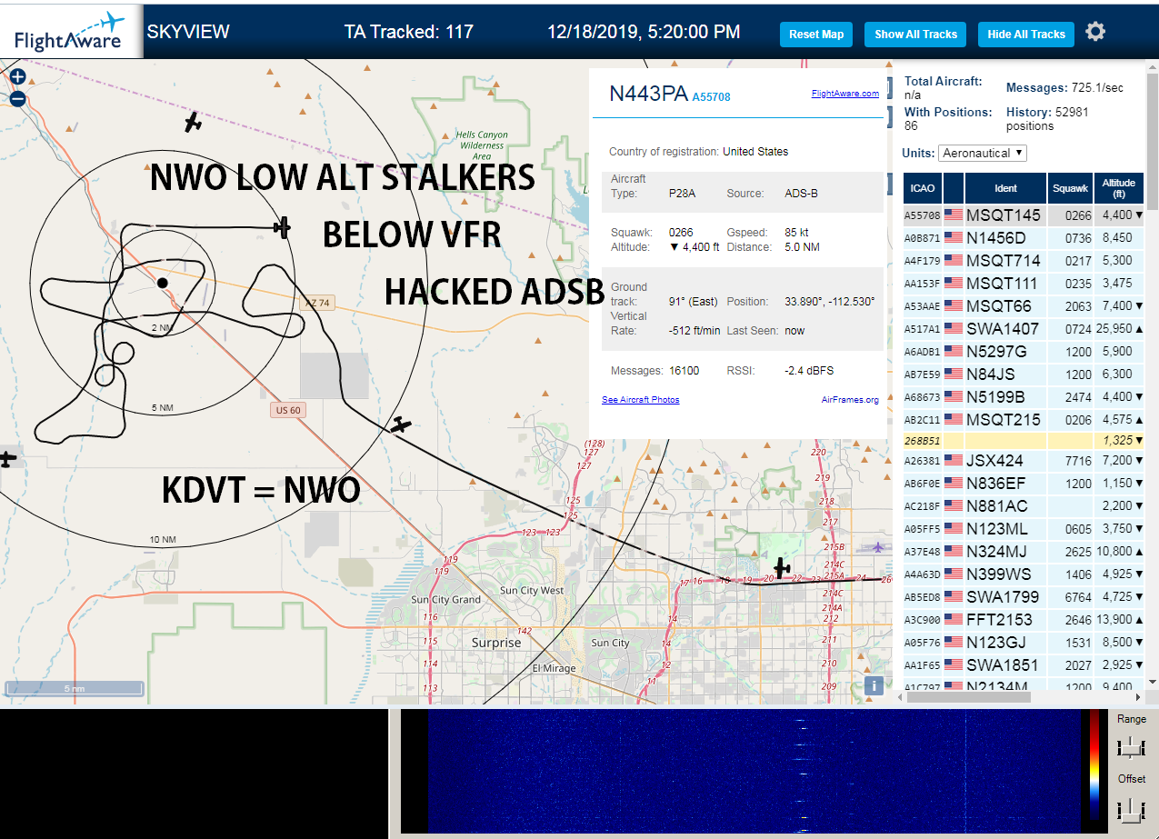Open map info 'i' button
1159x839 pixels.
tap(874, 685)
